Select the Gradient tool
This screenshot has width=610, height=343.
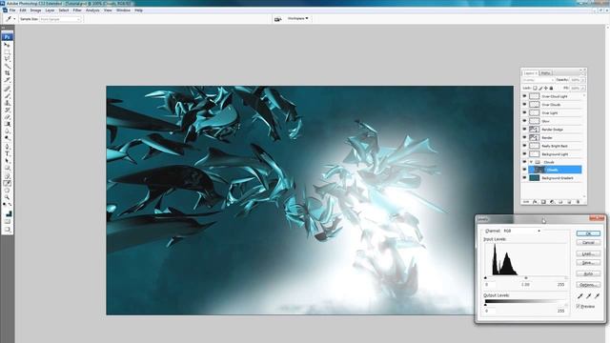click(x=7, y=124)
